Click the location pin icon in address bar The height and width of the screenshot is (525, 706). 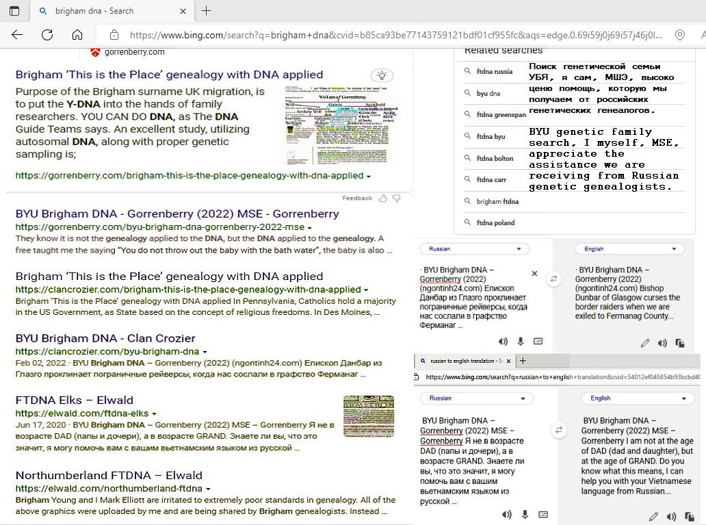pyautogui.click(x=680, y=35)
